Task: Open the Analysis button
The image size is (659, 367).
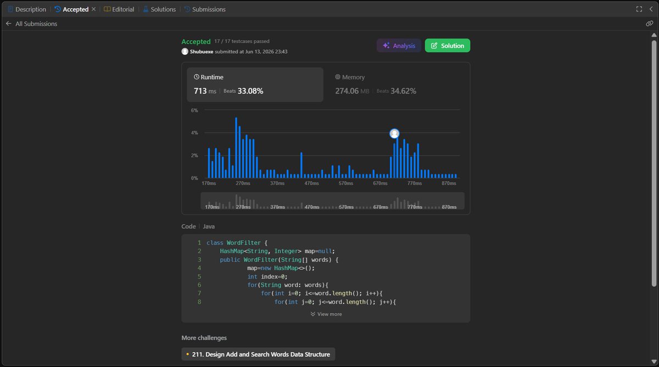Action: 399,46
